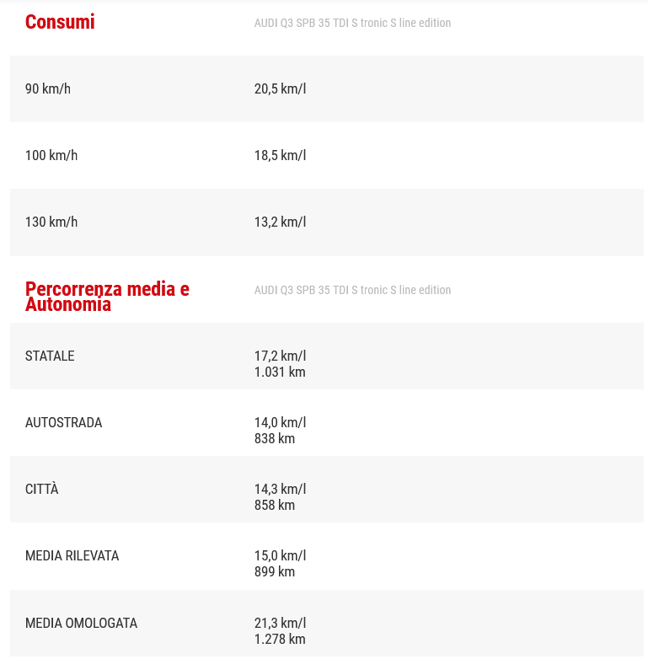The width and height of the screenshot is (648, 659).
Task: Click the 100 km/h row label
Action: (51, 155)
